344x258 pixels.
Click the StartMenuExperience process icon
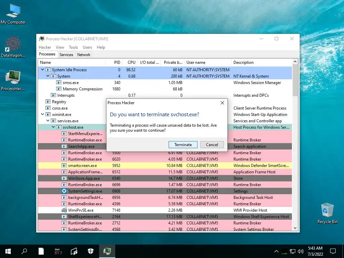pyautogui.click(x=64, y=134)
